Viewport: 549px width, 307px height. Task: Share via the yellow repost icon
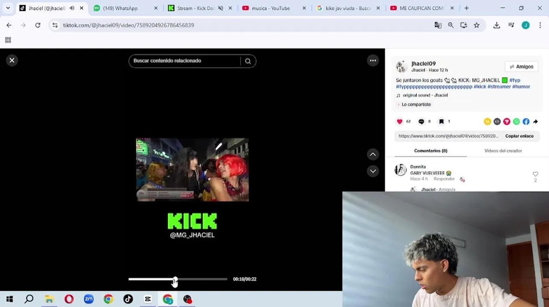point(487,122)
